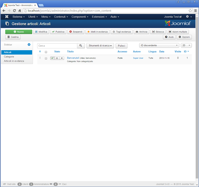This screenshot has height=187, width=199.
Task: Click the search magnifier button
Action: pyautogui.click(x=81, y=46)
